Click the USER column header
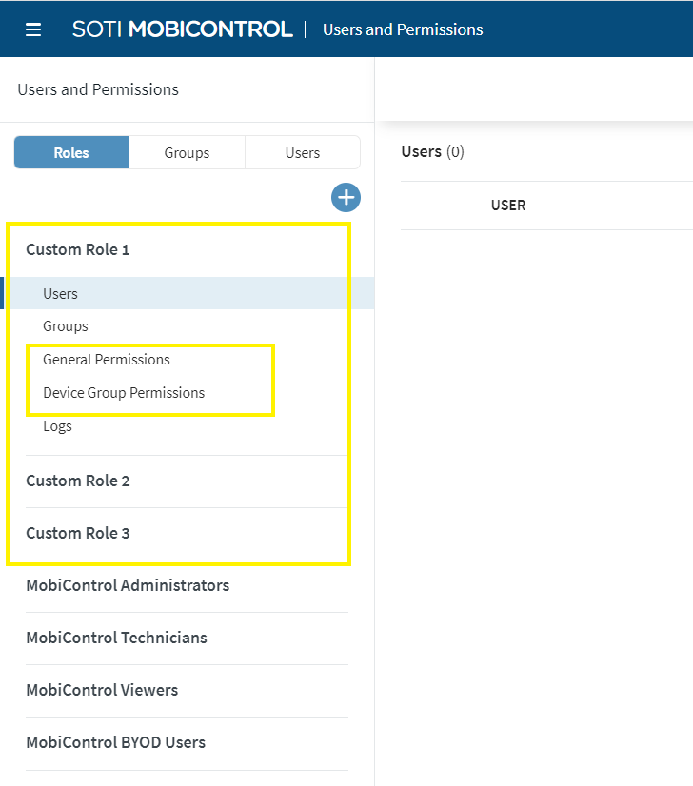 [508, 206]
